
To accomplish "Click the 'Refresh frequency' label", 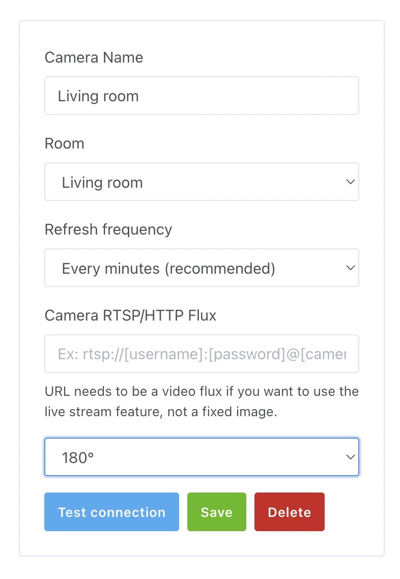I will (x=108, y=229).
